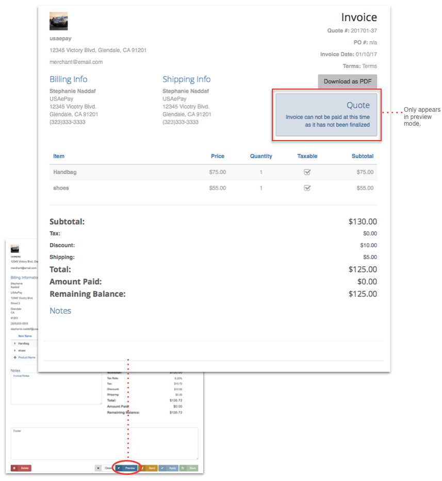This screenshot has height=481, width=442.
Task: Click the Item column header
Action: 59,156
